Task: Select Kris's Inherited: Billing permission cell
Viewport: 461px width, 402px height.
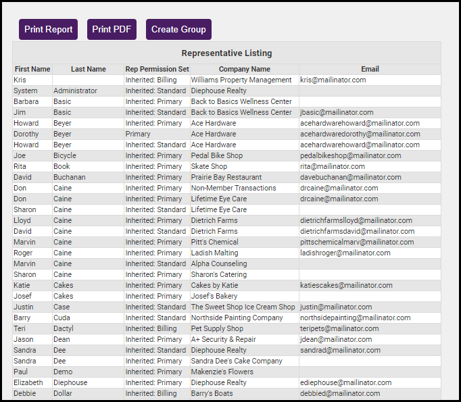Action: (157, 80)
